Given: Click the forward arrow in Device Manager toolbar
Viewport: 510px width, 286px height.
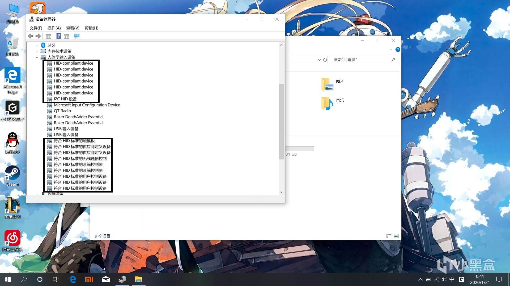Looking at the screenshot, I should point(38,36).
